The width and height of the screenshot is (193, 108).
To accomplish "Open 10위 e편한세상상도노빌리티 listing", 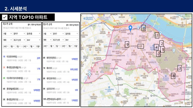I will [x=61, y=101].
